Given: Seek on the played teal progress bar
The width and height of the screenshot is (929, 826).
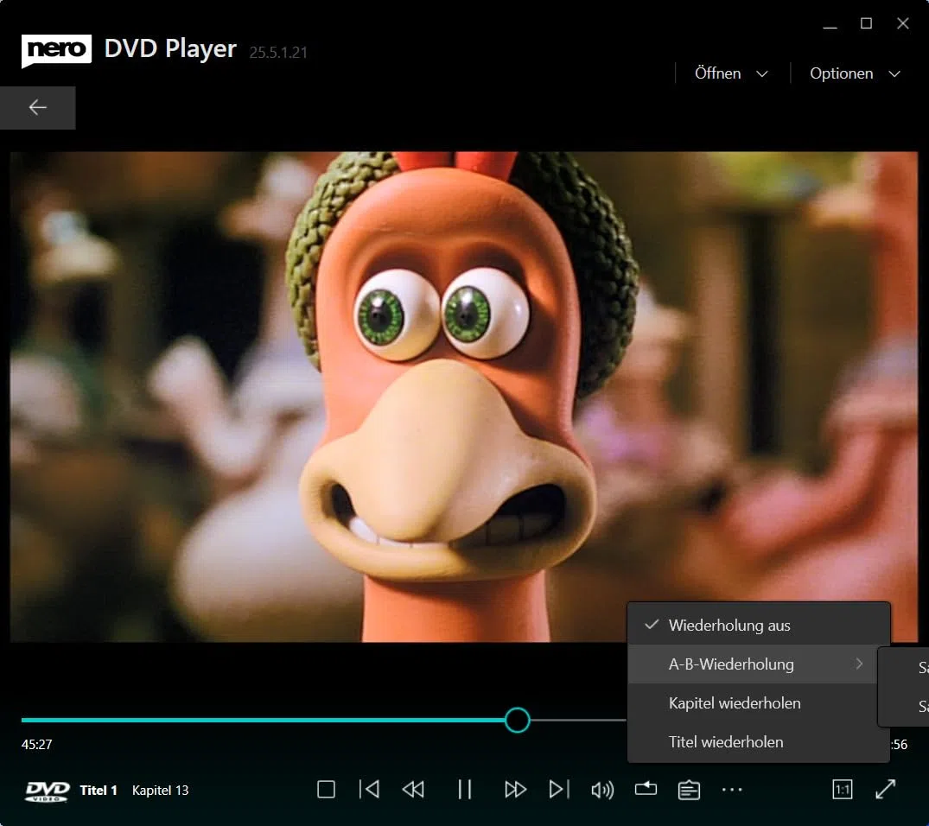Looking at the screenshot, I should (x=263, y=720).
